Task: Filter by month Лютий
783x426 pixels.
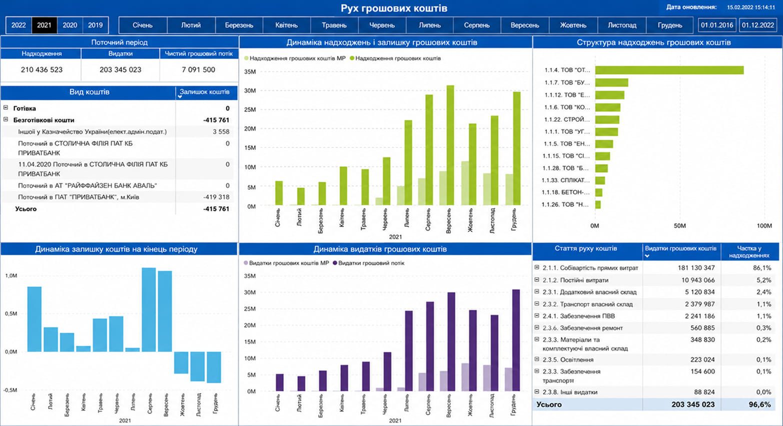Action: coord(191,25)
